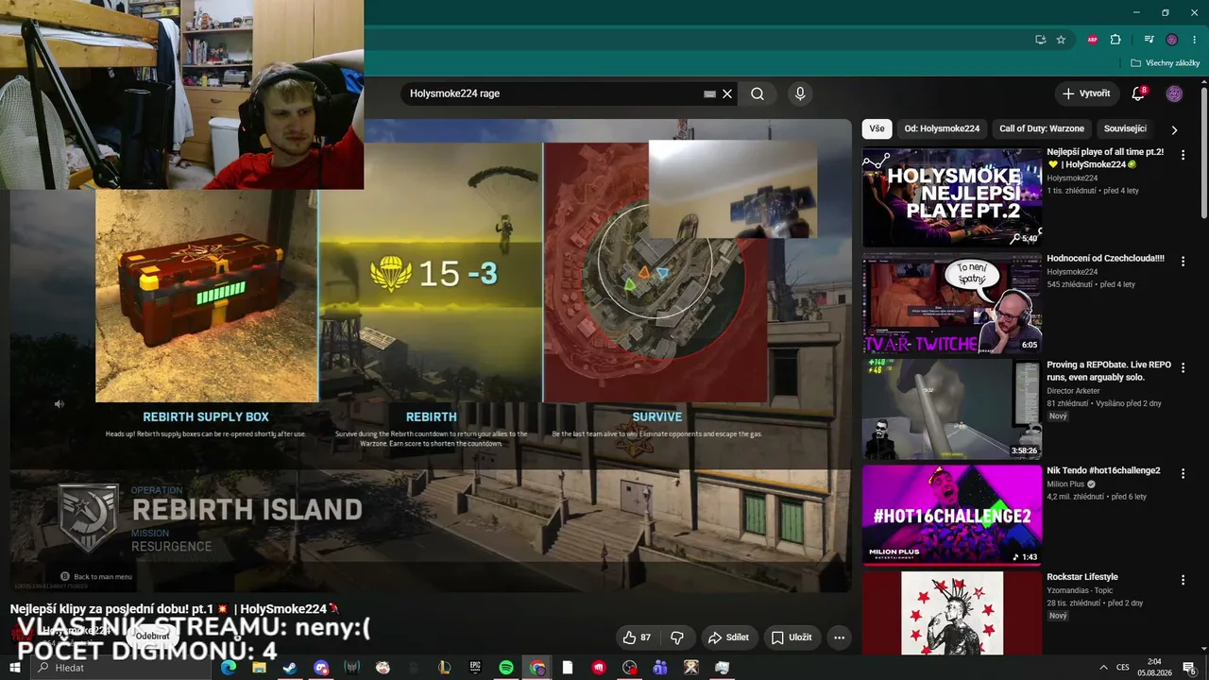Open options for Hodnocení od Czechclouda video
Viewport: 1209px width, 680px height.
click(1183, 261)
